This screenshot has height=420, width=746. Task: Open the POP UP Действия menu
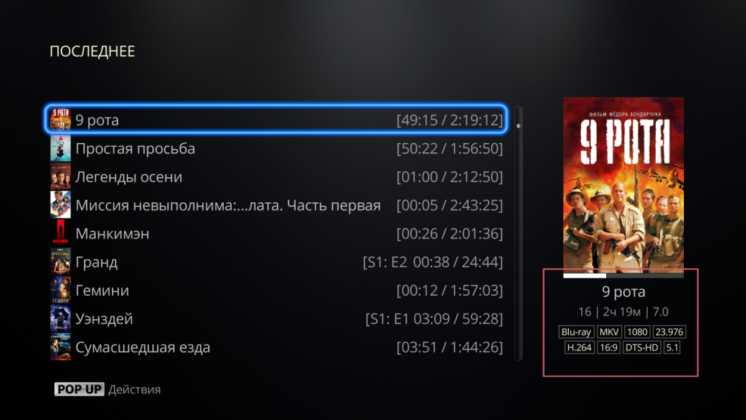(x=107, y=390)
